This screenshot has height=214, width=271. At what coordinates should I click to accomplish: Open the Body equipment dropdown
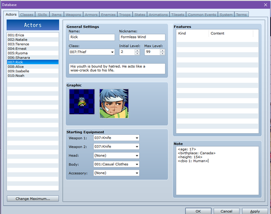[116, 164]
